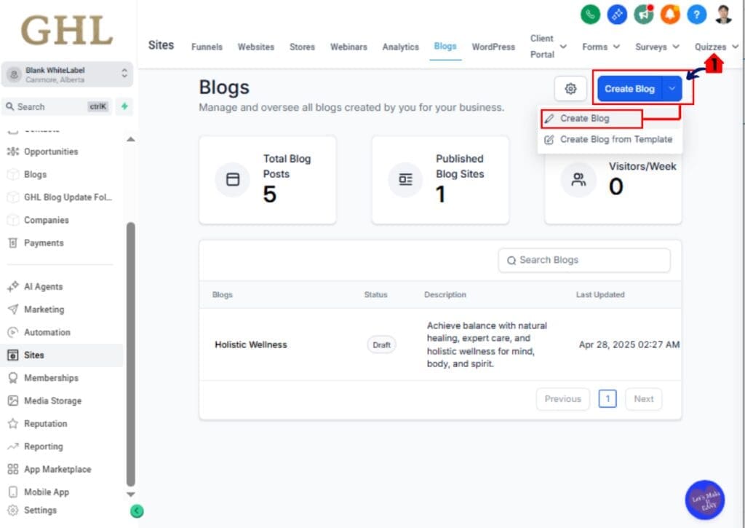
Task: Open the Holistic Wellness blog entry
Action: pyautogui.click(x=251, y=344)
